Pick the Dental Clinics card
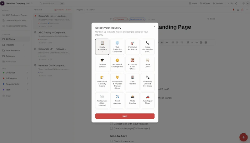The width and height of the screenshot is (250, 143). 147,64
